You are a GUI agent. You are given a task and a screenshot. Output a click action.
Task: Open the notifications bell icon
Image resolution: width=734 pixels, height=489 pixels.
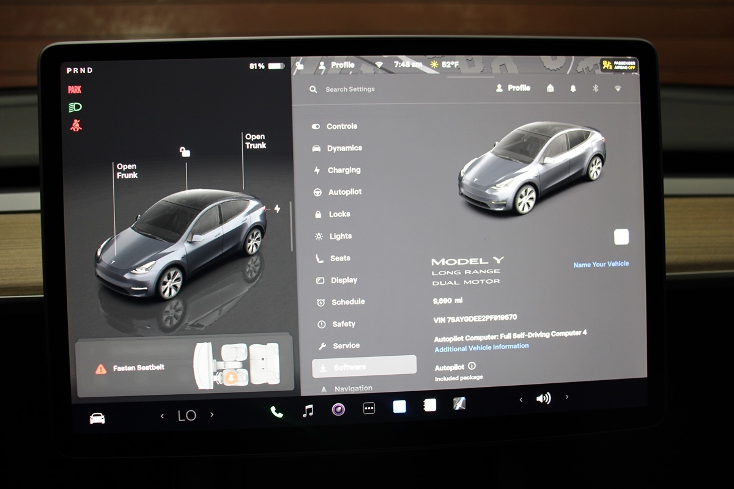[x=573, y=88]
